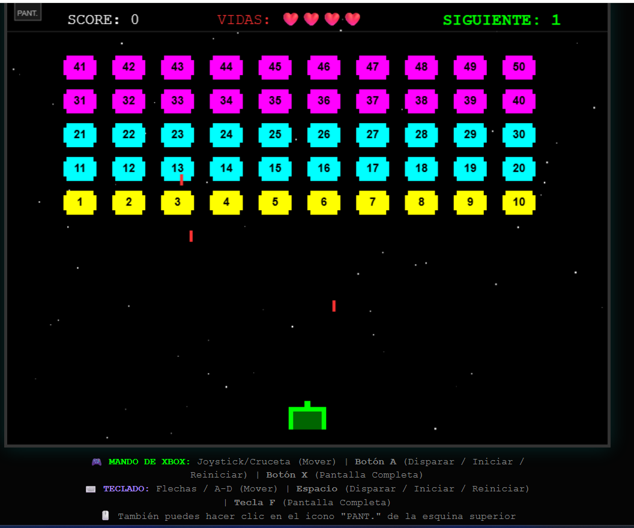Image resolution: width=634 pixels, height=528 pixels.
Task: Click magenta block number 42
Action: click(128, 67)
